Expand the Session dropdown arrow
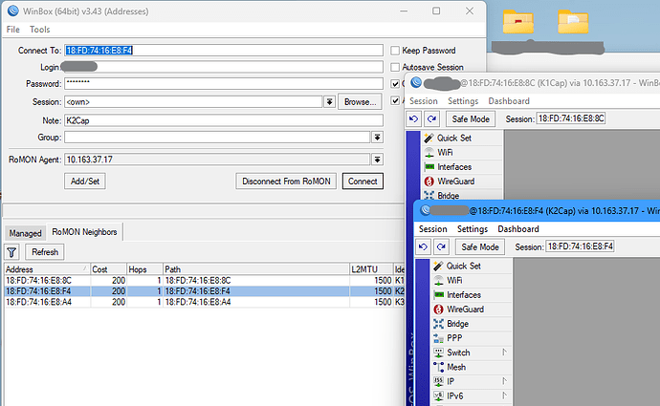The width and height of the screenshot is (660, 406). pos(329,101)
